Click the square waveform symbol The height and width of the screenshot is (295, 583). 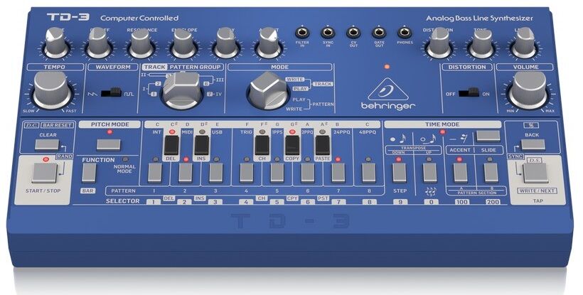click(x=129, y=94)
